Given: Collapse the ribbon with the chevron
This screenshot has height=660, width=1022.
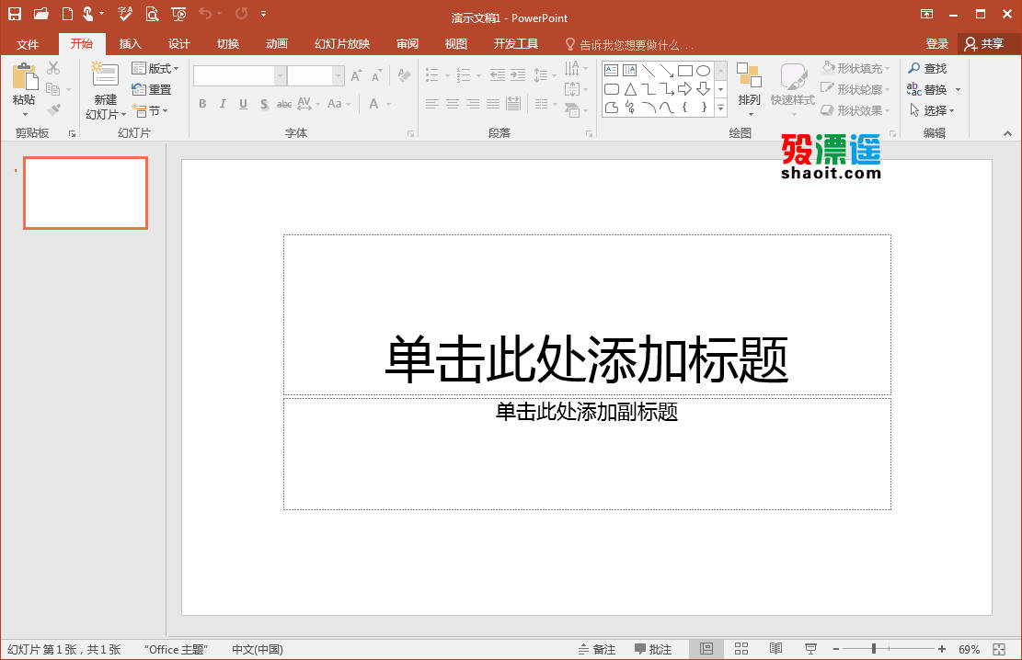Looking at the screenshot, I should [x=1007, y=133].
